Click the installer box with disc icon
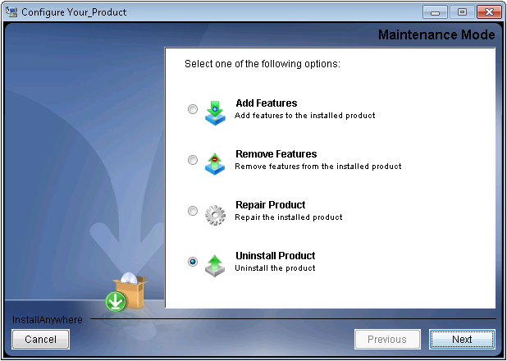The image size is (507, 361). (x=130, y=292)
